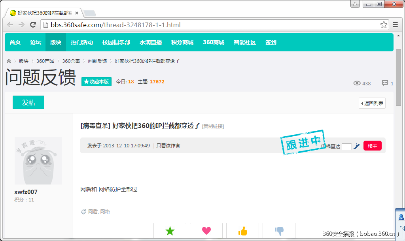Enable 只看该作者 to view author only
405x241 pixels.
168,146
